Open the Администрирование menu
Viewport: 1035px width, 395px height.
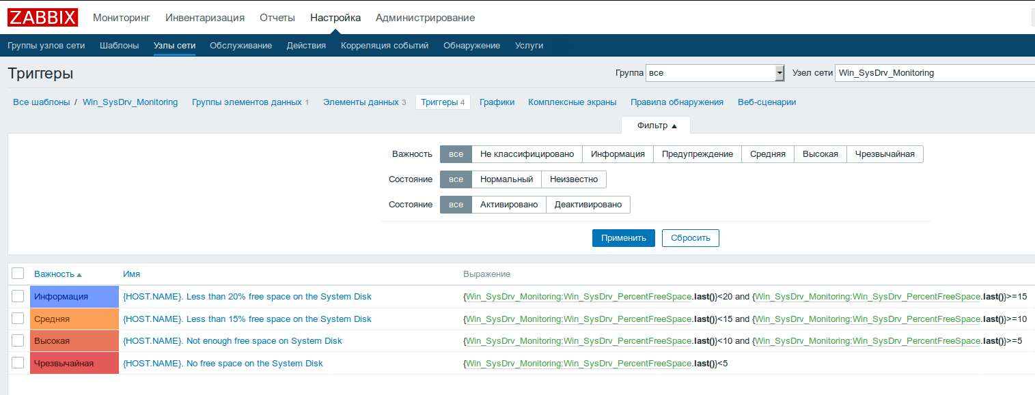pos(425,18)
